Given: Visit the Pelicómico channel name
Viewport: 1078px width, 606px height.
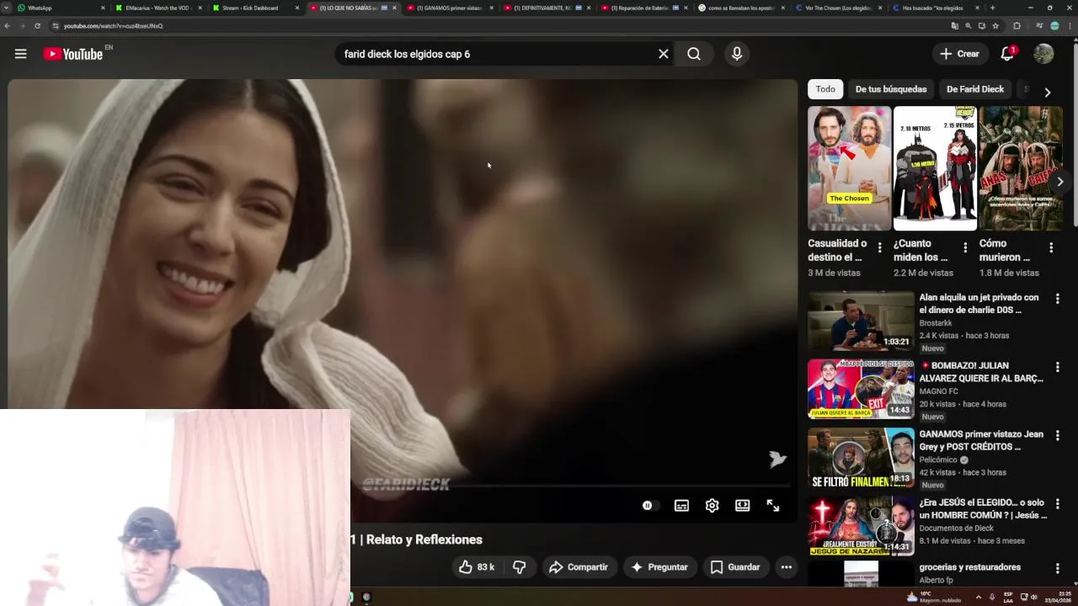Looking at the screenshot, I should point(938,460).
